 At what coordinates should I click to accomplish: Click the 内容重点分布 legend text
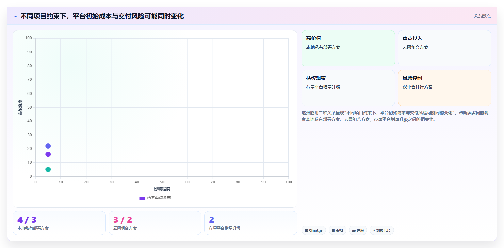click(x=159, y=198)
